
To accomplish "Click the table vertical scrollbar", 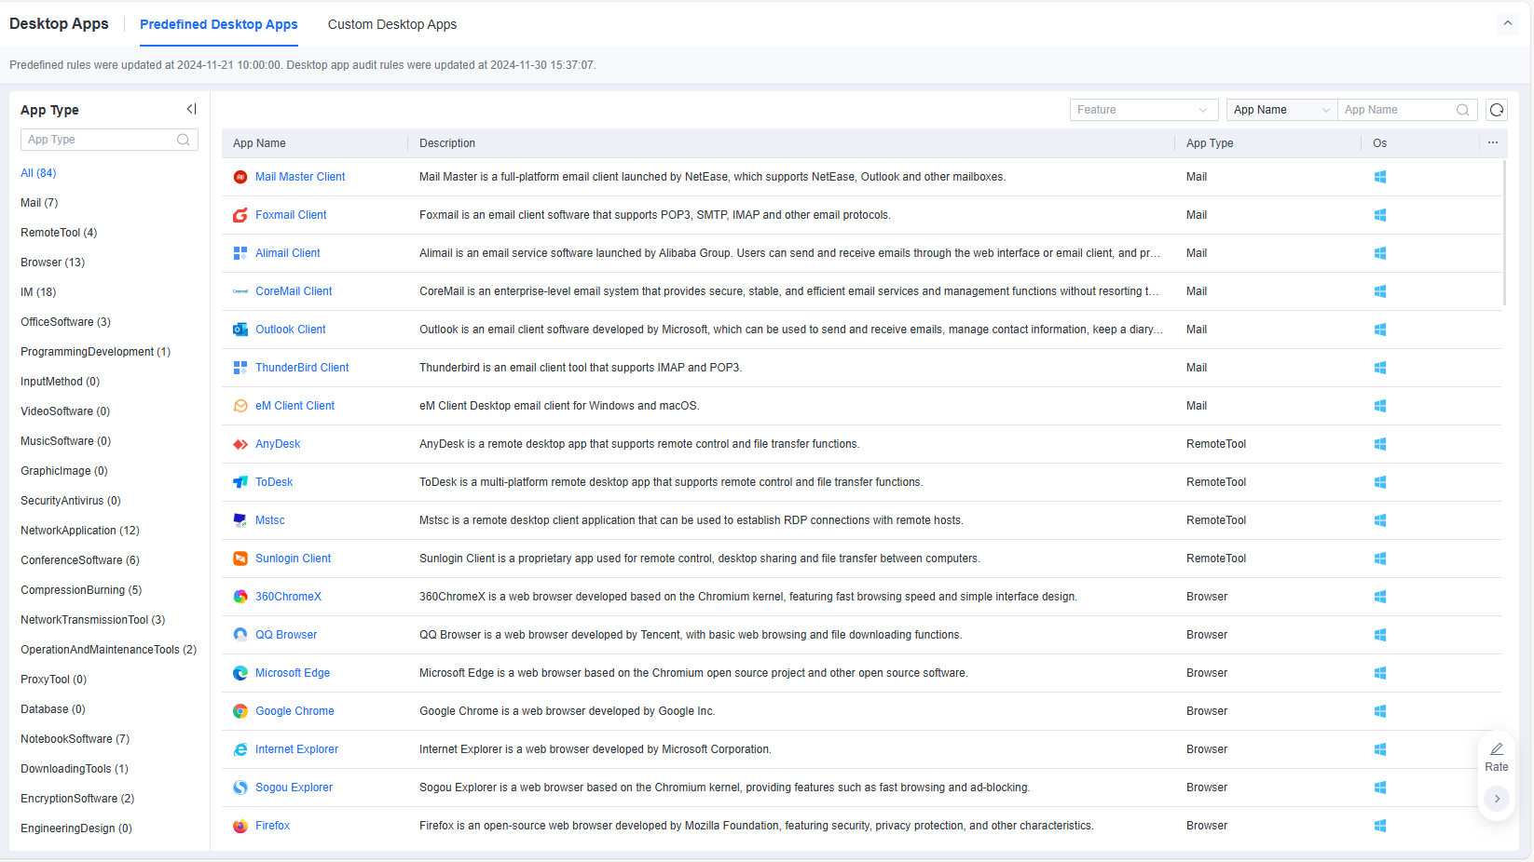I will click(1504, 233).
